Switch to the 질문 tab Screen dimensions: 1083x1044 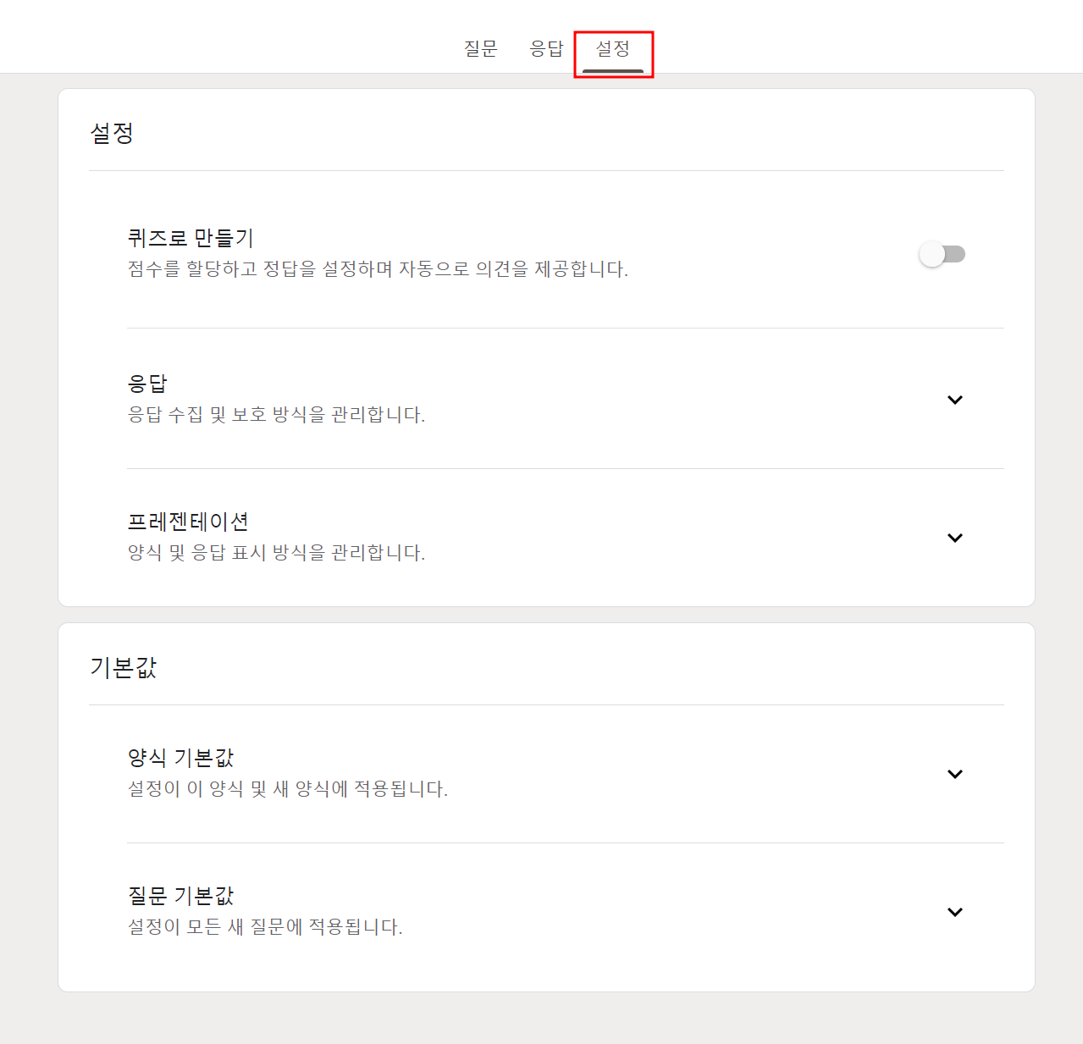coord(480,48)
